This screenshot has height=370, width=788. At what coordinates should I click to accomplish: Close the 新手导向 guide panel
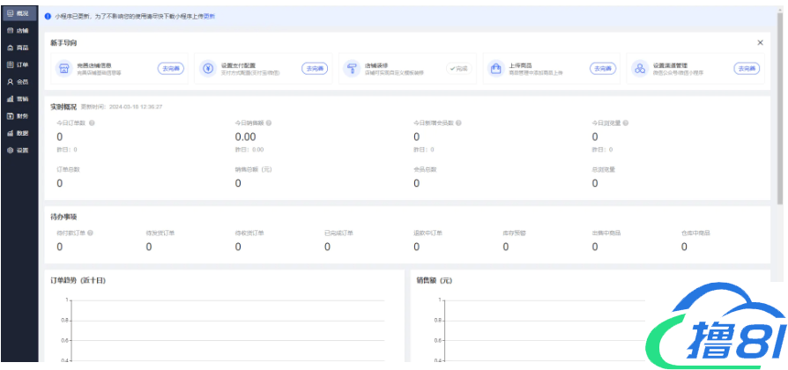[760, 42]
